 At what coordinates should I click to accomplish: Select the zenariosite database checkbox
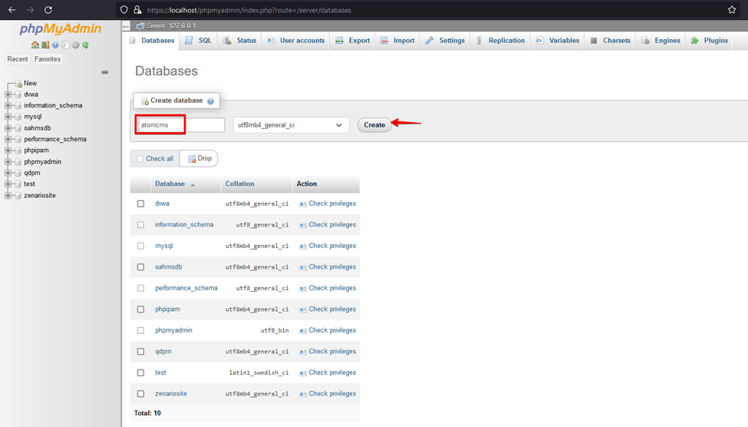(140, 393)
